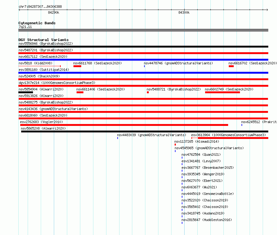This screenshot has height=235, width=277.
Task: Click the thin red line of nsv5818
Action: click(40, 66)
